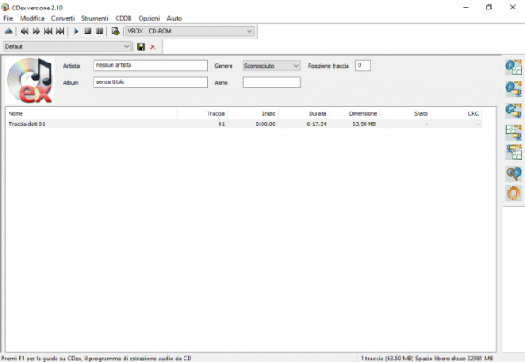
Task: Open the VBOX CD-ROM drive dropdown
Action: pyautogui.click(x=190, y=32)
